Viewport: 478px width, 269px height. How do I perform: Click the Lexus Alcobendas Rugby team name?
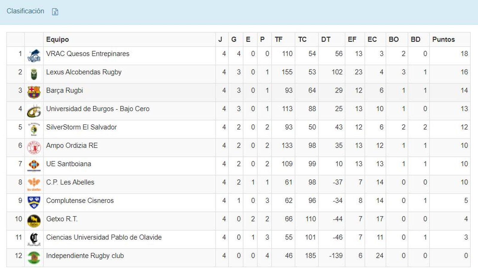(84, 72)
